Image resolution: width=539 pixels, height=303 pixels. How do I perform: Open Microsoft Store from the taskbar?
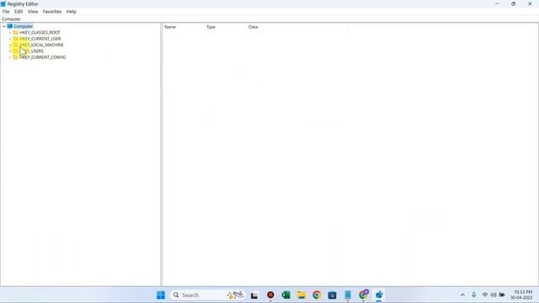332,295
